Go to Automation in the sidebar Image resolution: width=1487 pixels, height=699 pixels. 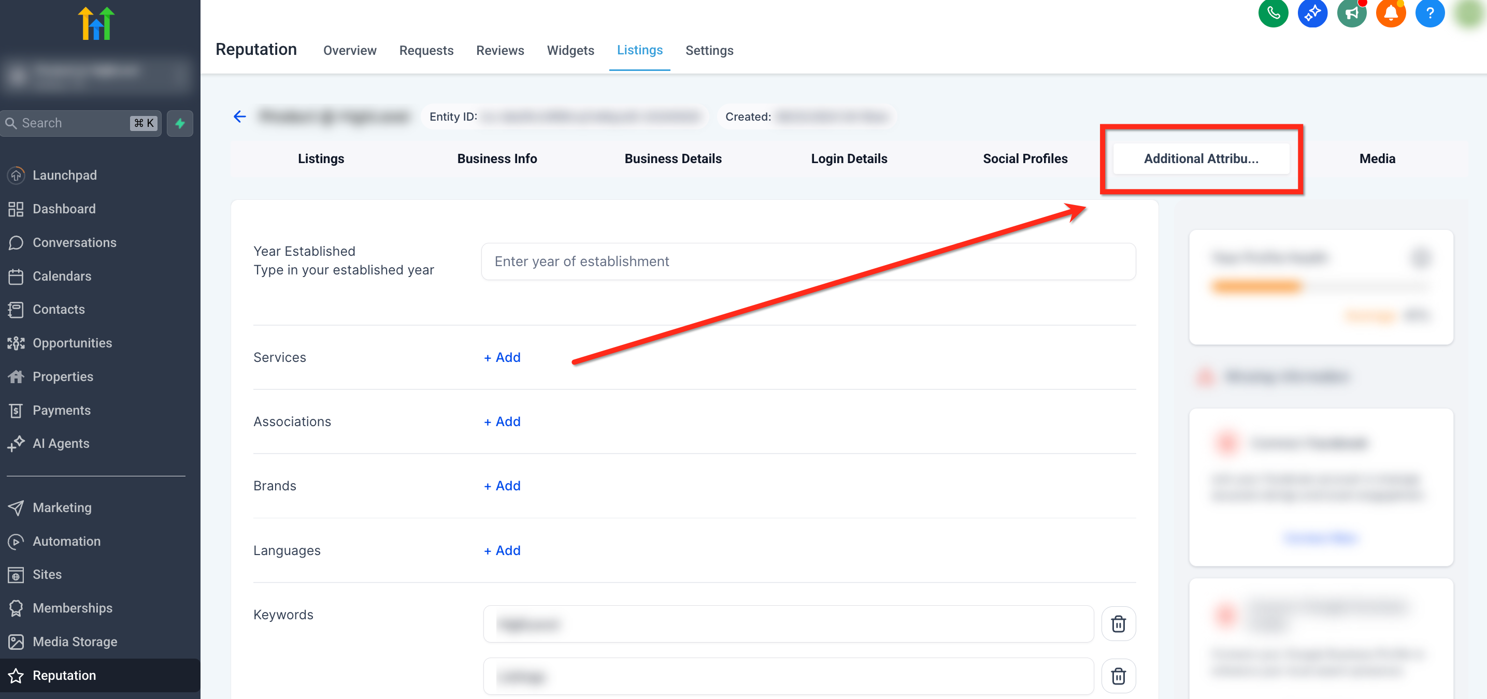coord(66,542)
